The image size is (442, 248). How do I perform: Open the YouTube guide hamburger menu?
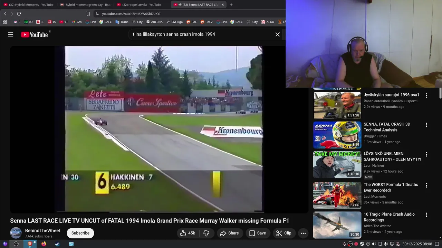click(x=10, y=34)
